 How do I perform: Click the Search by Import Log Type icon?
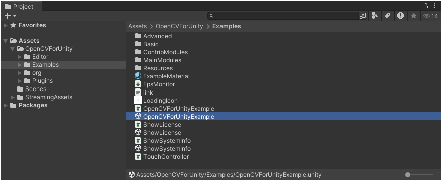(x=401, y=16)
